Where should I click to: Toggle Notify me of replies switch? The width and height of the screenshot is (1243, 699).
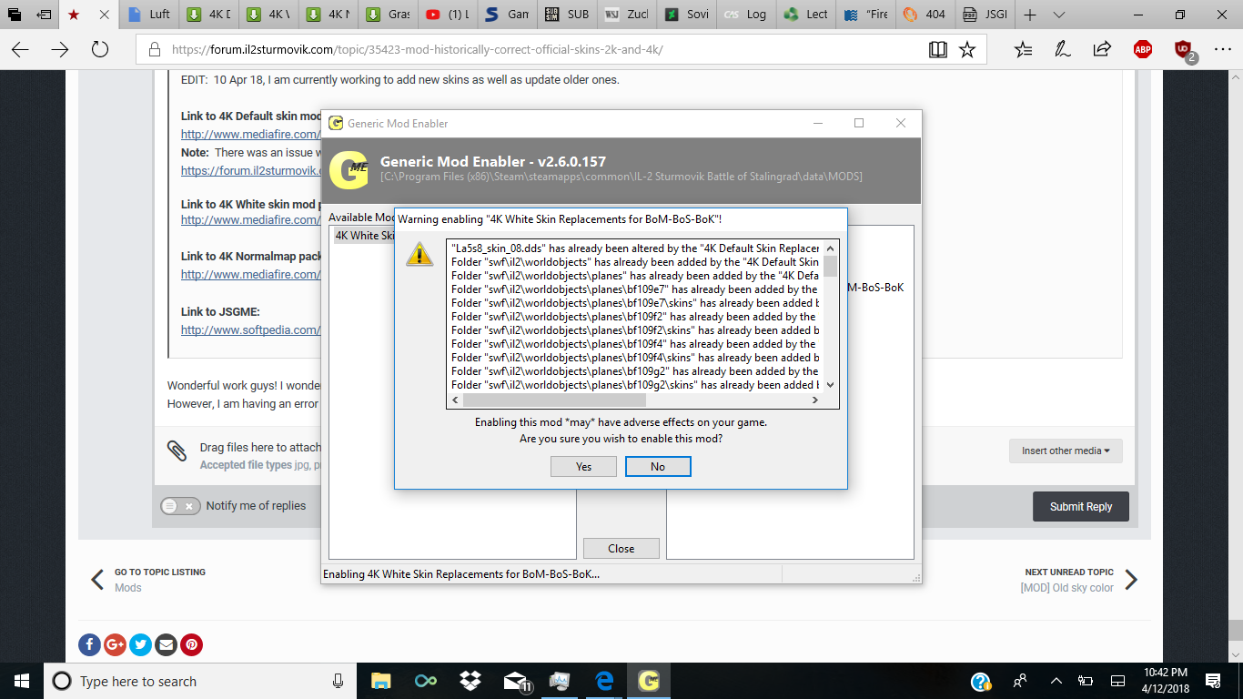[180, 506]
